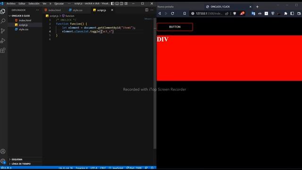Image resolution: width=302 pixels, height=170 pixels.
Task: Share the page via address bar icon
Action: click(x=226, y=14)
